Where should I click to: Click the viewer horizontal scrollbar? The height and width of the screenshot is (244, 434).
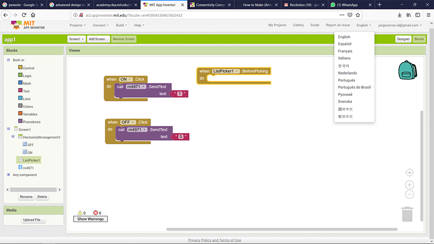pos(282,229)
